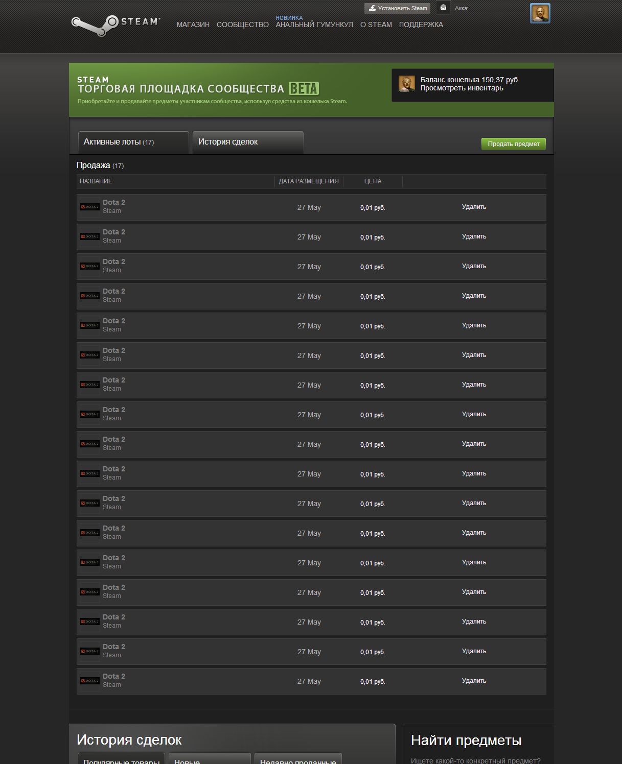Open the ПОДДЕРЖКА menu item
622x764 pixels.
[x=421, y=24]
